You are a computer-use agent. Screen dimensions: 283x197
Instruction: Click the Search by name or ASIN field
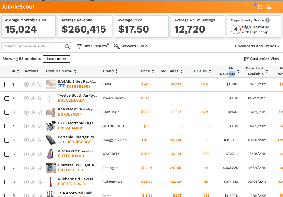pos(37,46)
